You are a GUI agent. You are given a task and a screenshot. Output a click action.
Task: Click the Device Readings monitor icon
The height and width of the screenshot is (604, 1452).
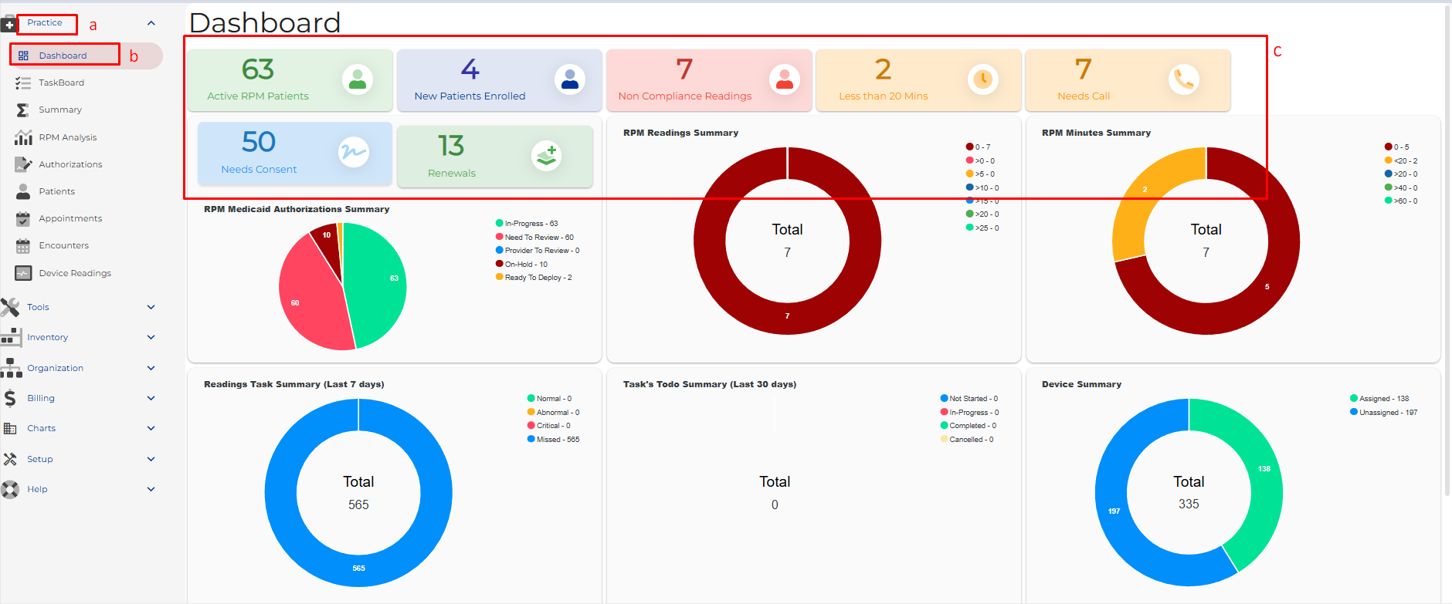click(23, 273)
